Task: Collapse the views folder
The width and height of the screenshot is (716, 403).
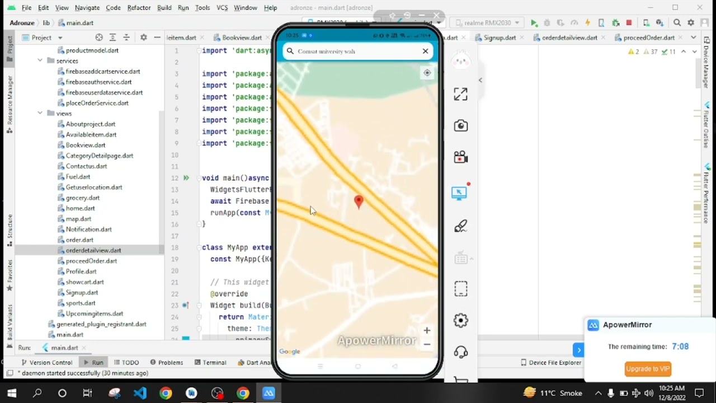Action: click(40, 113)
